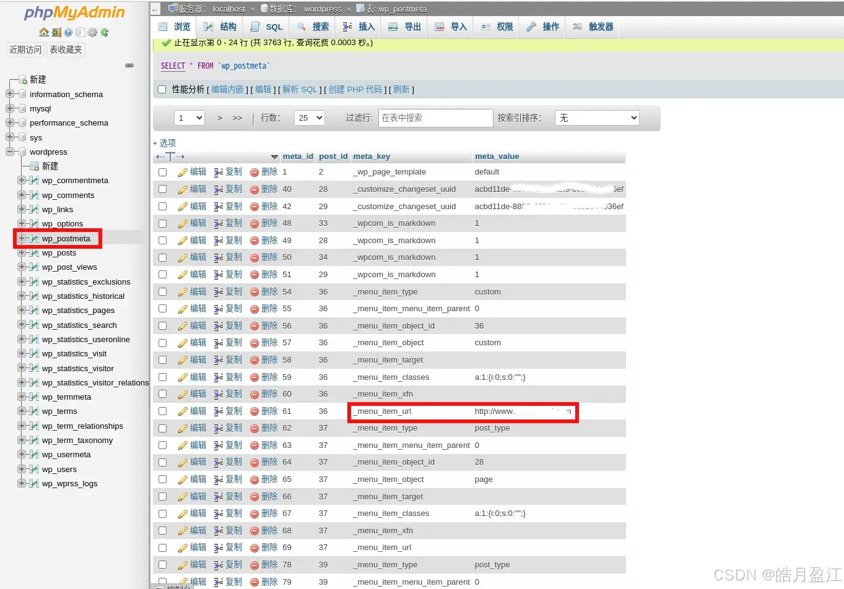
Task: Click new database icon at top of tree
Action: [23, 80]
